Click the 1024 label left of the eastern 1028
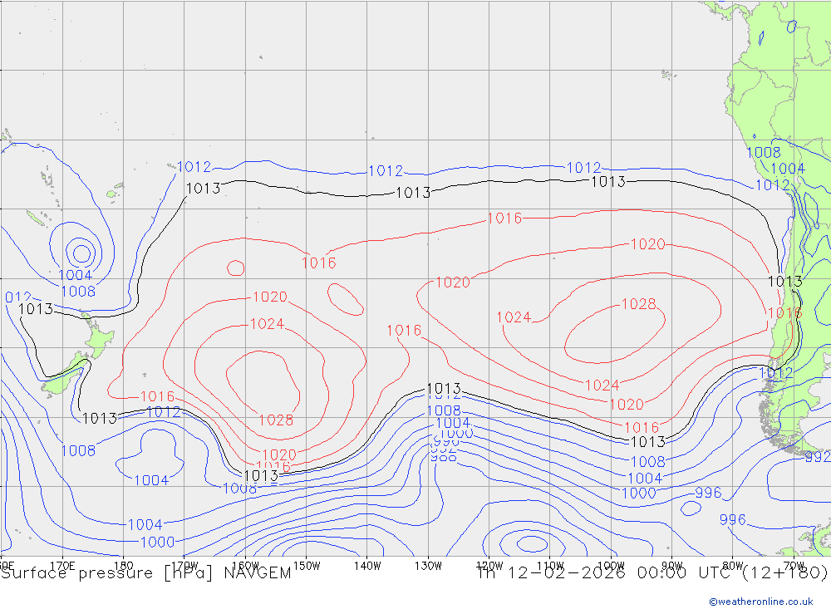 coord(514,317)
